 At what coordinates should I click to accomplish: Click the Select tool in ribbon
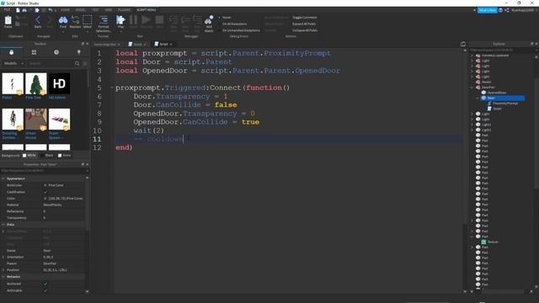88,21
